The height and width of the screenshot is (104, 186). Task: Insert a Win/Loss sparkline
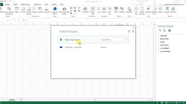(x=110, y=11)
